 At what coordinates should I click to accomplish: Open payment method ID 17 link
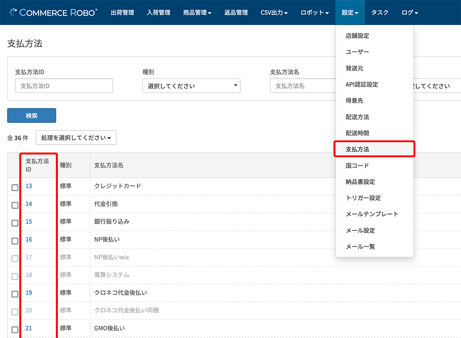[29, 257]
